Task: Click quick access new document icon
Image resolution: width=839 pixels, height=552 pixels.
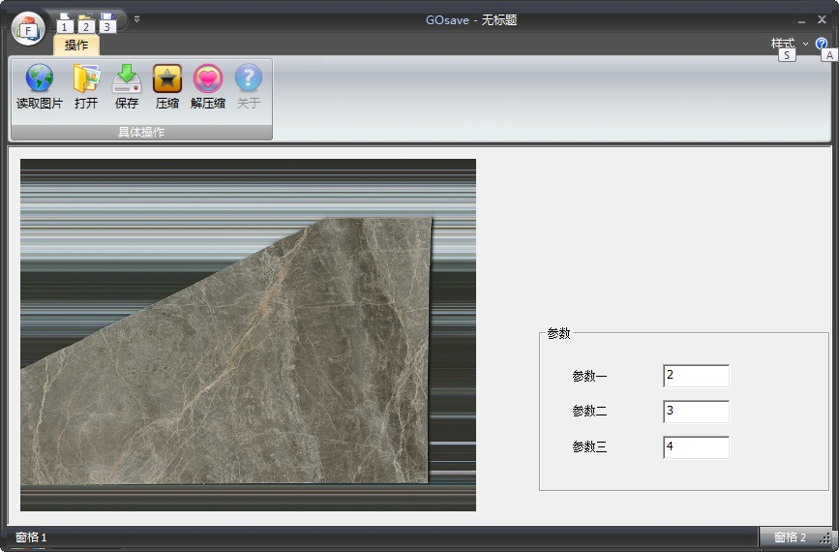Action: click(x=65, y=19)
